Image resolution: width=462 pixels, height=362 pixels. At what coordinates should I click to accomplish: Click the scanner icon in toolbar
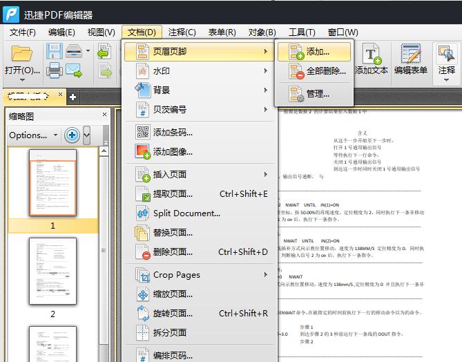click(x=74, y=51)
